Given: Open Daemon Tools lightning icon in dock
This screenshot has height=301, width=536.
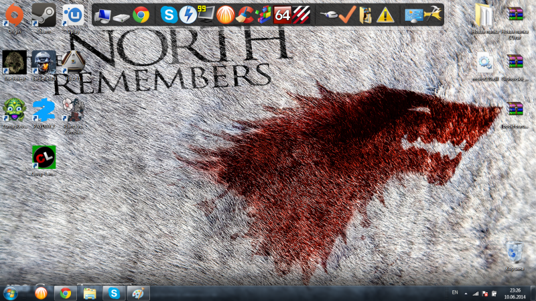Looking at the screenshot, I should click(188, 15).
